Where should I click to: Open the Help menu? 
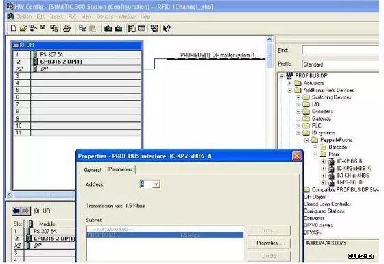coord(145,16)
